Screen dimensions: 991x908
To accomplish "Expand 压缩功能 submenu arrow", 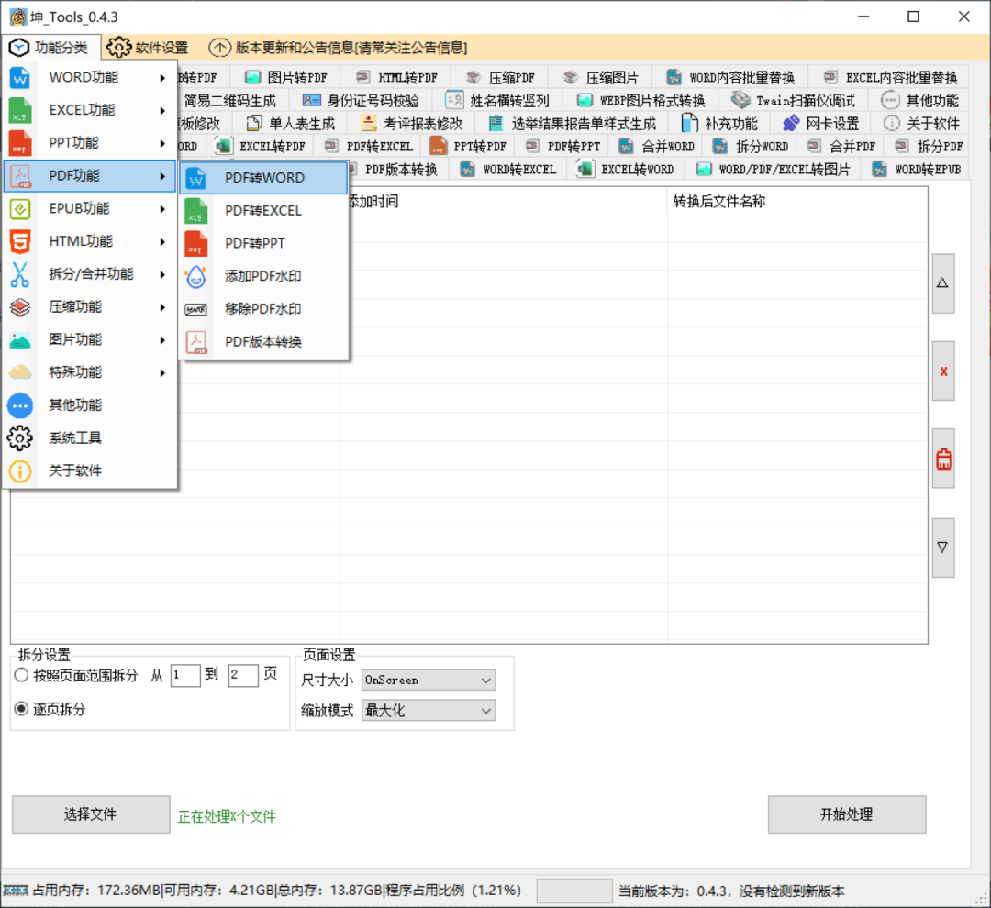I will 162,308.
